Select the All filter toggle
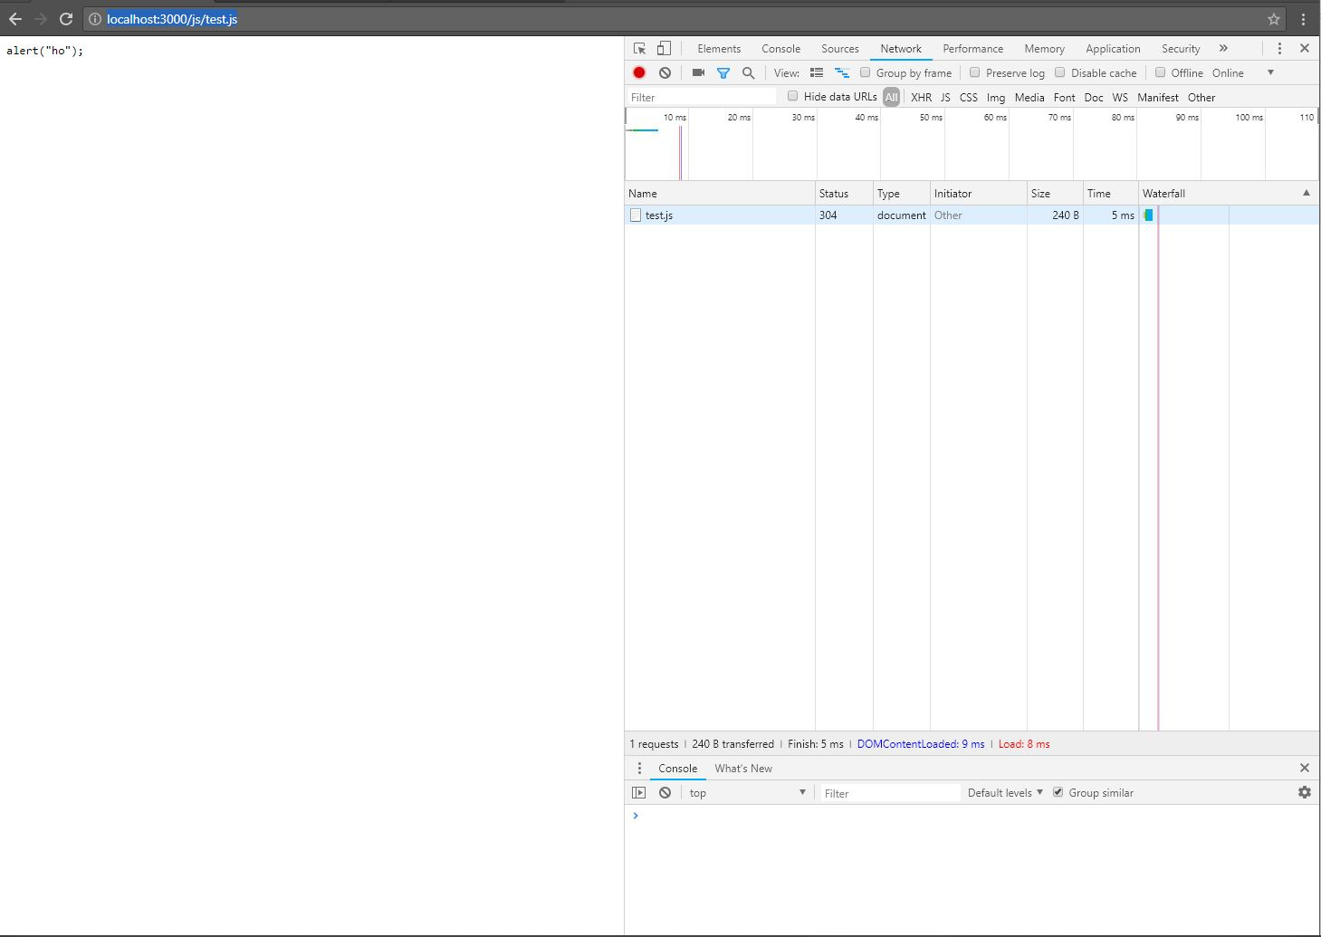Viewport: 1321px width, 937px height. pos(892,97)
